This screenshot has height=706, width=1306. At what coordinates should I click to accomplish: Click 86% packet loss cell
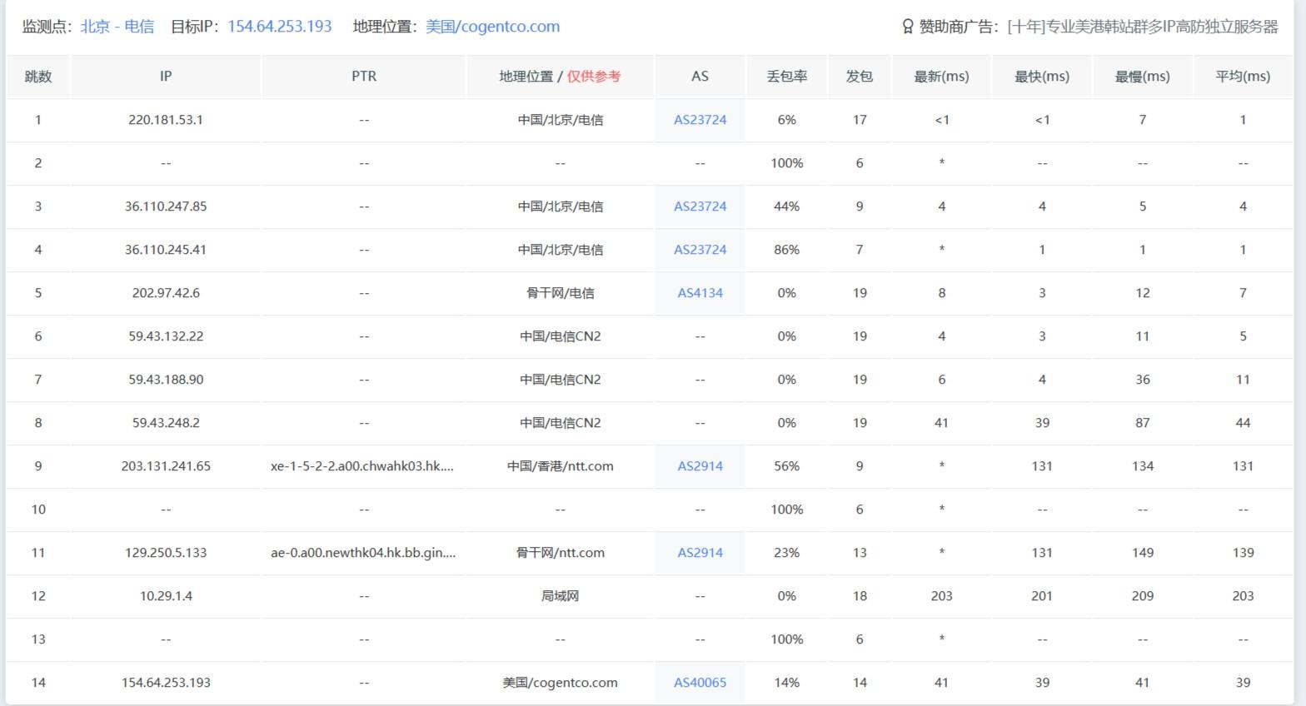pos(786,250)
